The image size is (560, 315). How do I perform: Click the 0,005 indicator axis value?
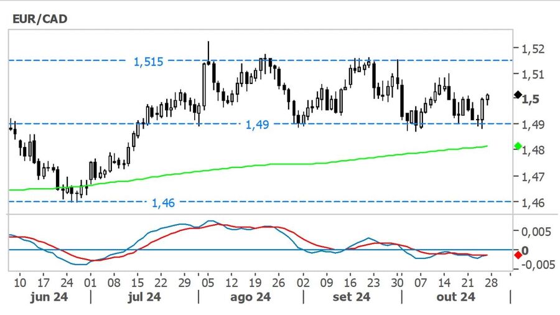tap(536, 232)
